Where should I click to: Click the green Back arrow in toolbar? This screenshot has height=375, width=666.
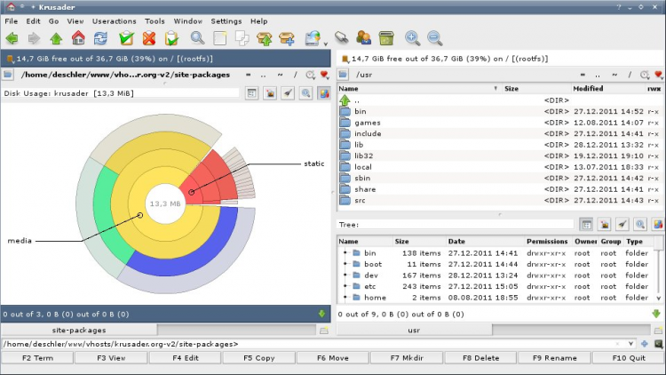pos(12,38)
